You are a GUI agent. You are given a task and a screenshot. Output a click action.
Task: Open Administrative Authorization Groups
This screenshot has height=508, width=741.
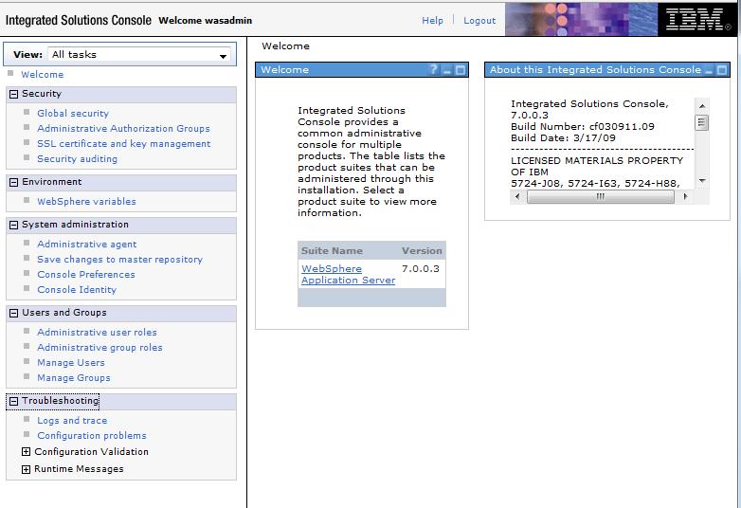[x=123, y=129]
